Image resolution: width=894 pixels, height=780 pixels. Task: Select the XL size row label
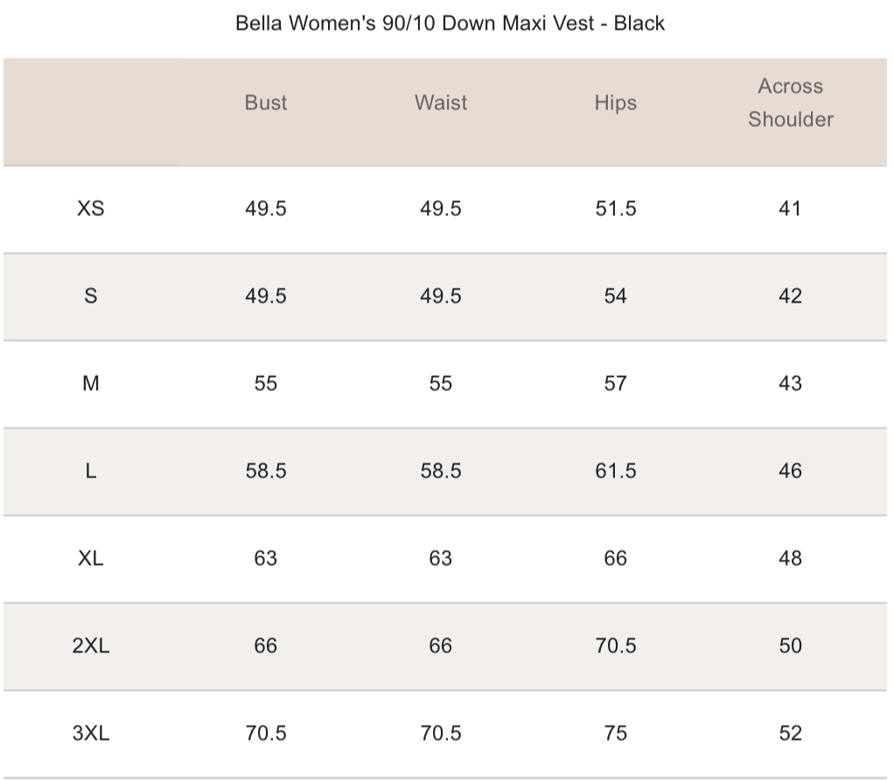tap(91, 558)
